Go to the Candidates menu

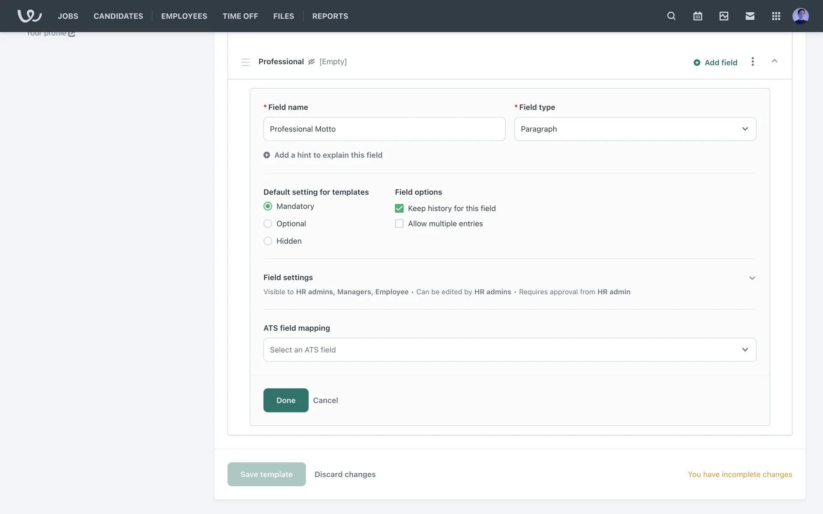coord(118,16)
